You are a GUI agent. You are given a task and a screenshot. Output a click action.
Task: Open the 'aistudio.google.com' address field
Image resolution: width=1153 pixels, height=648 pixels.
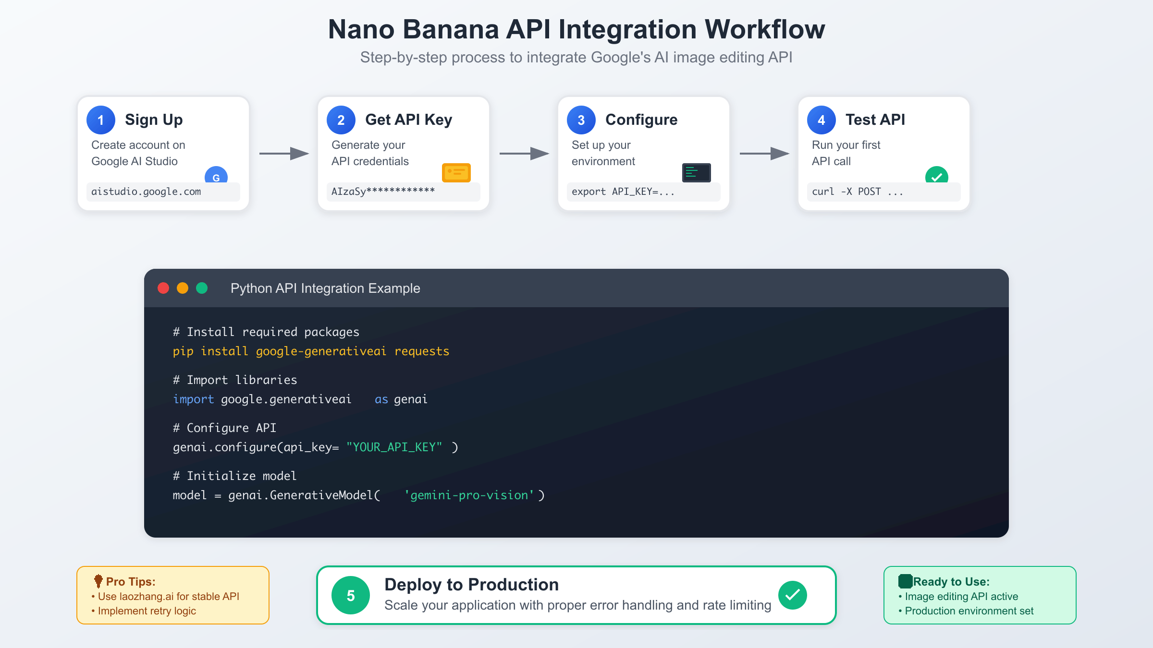pyautogui.click(x=163, y=192)
